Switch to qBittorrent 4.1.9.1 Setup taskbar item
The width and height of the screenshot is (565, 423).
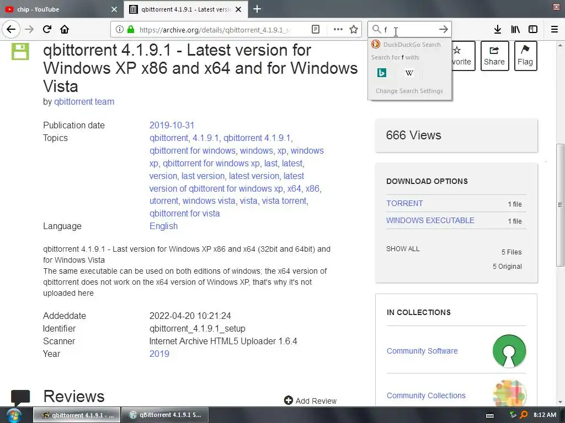(x=165, y=415)
